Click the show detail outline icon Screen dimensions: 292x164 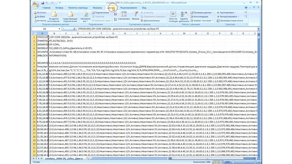pyautogui.click(x=246, y=12)
